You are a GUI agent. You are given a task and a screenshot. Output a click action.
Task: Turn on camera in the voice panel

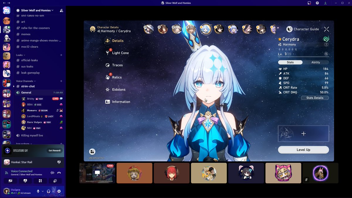[11, 181]
